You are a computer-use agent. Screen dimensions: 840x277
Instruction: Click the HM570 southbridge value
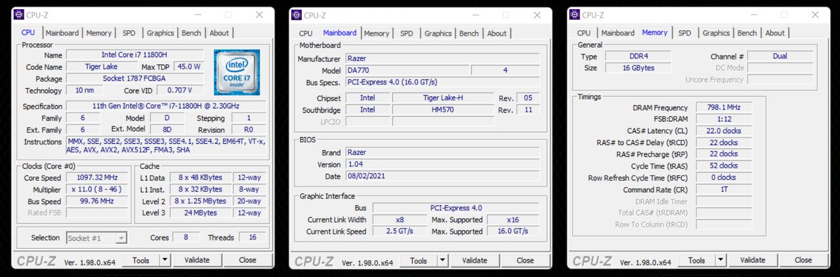(x=442, y=110)
